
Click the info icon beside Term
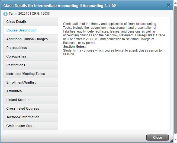5,14
